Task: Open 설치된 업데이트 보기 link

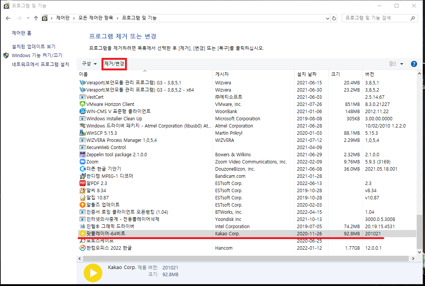Action: (34, 47)
